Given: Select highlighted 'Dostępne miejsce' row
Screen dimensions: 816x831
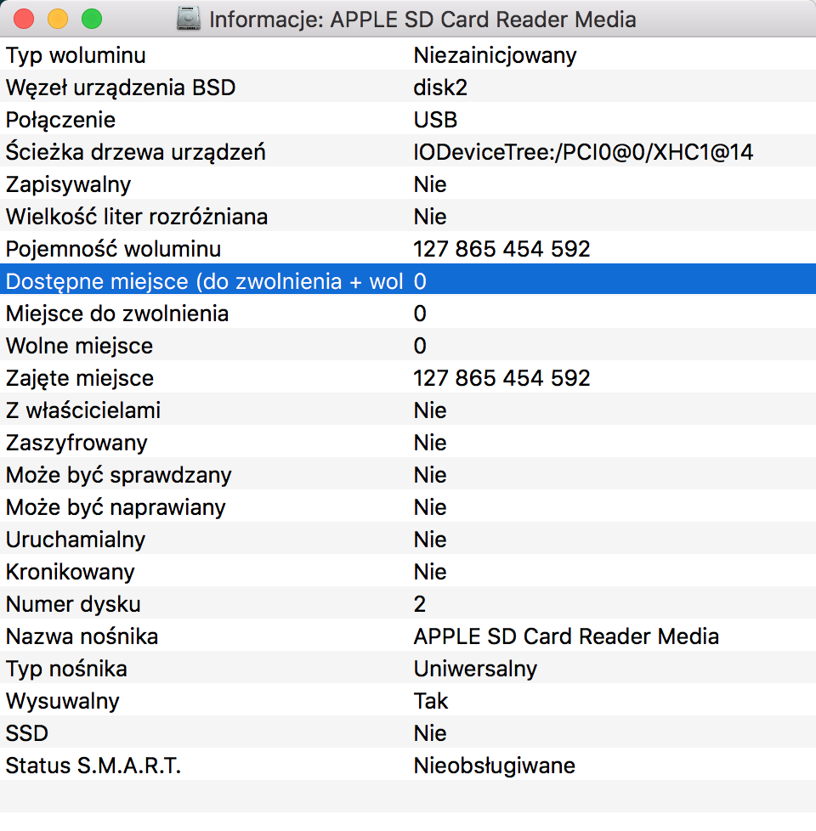Looking at the screenshot, I should (x=408, y=280).
